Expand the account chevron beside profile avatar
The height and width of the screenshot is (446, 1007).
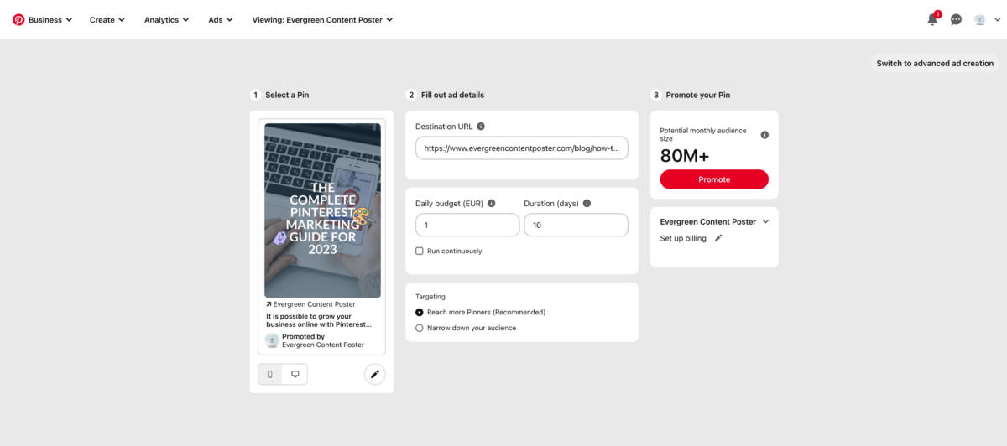[x=997, y=19]
